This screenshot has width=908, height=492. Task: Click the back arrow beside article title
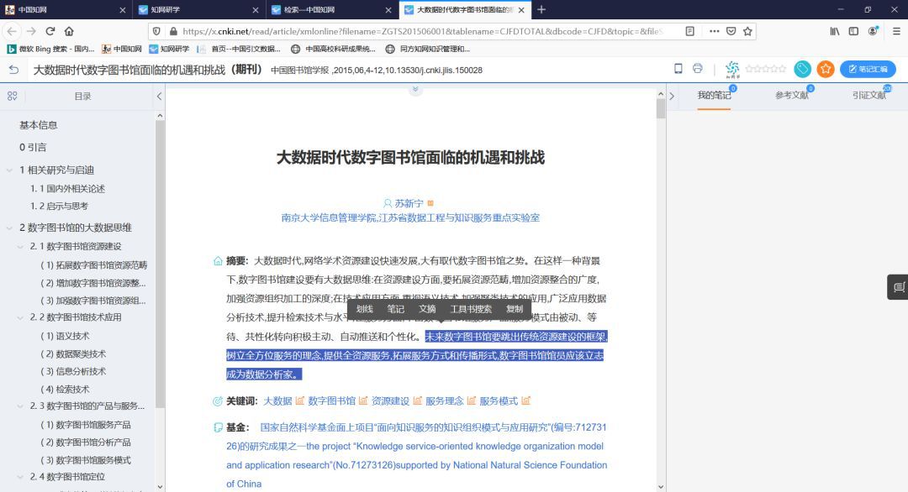13,70
